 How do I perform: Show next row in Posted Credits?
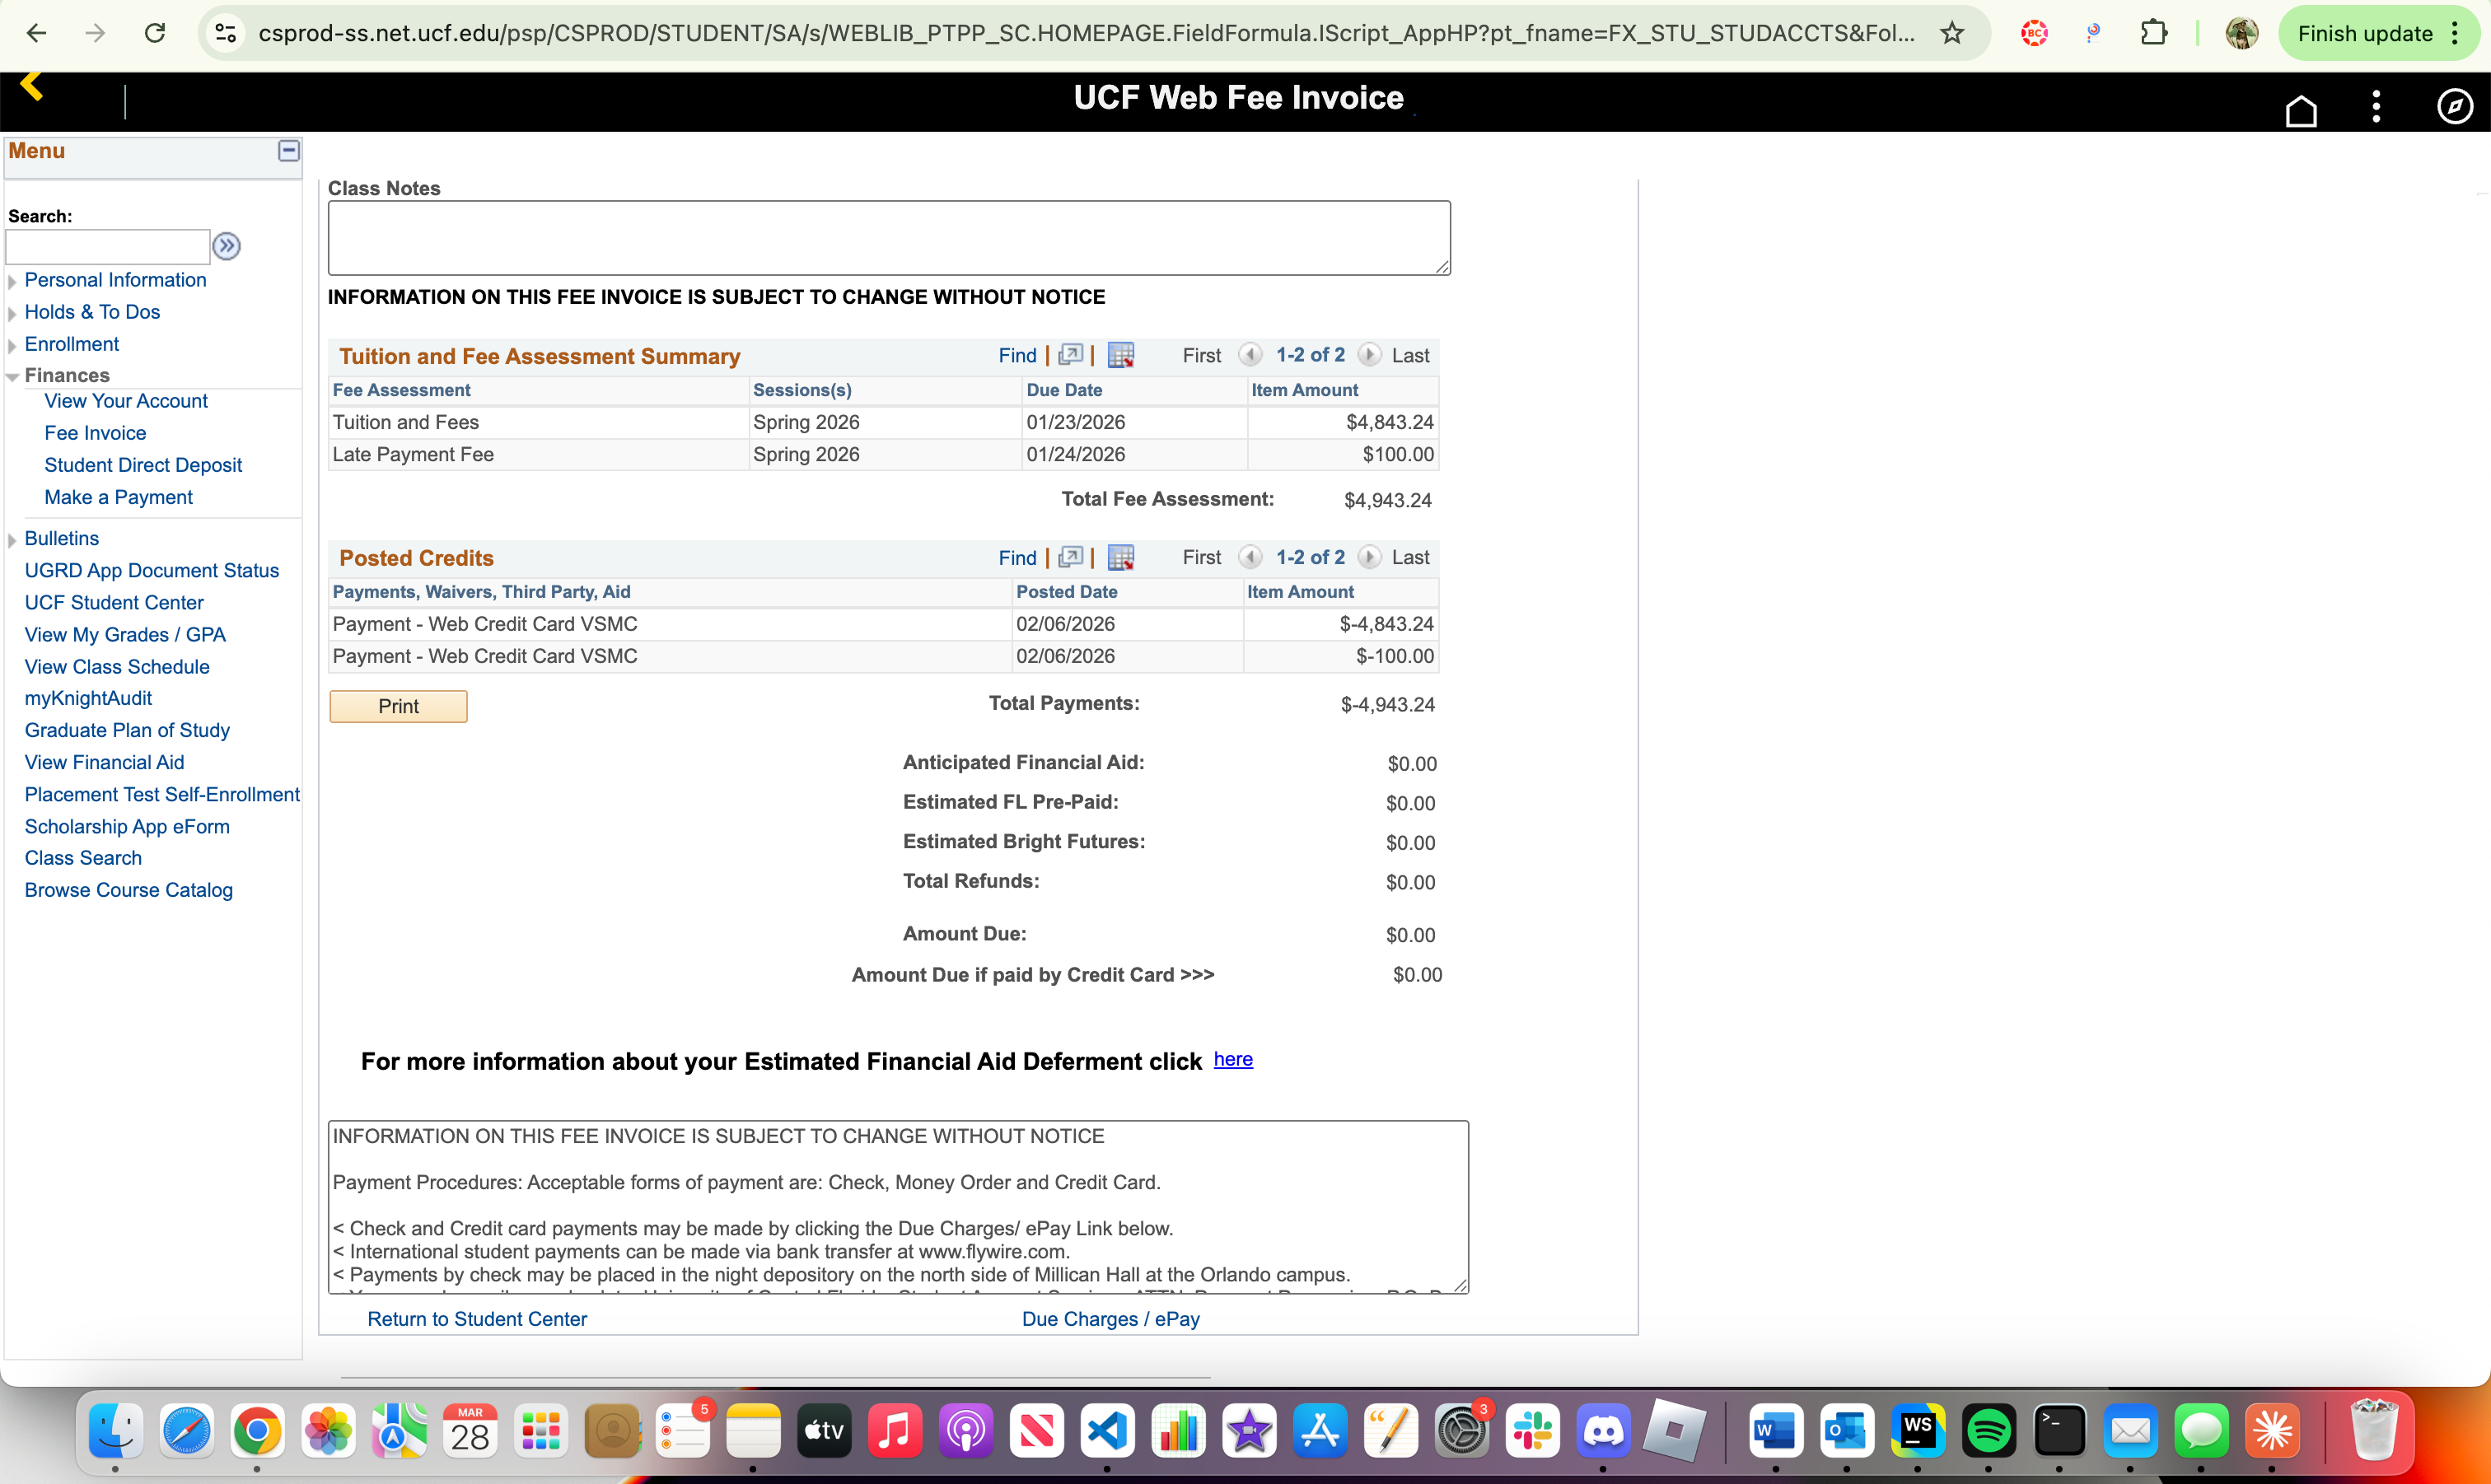1369,557
